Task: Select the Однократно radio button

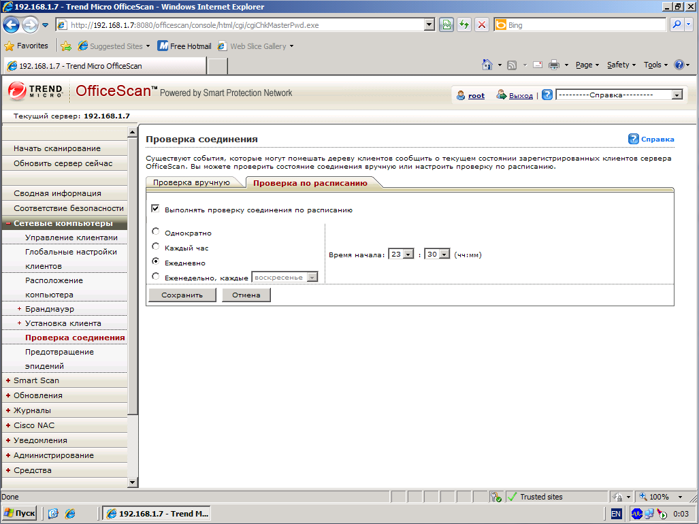Action: [156, 231]
